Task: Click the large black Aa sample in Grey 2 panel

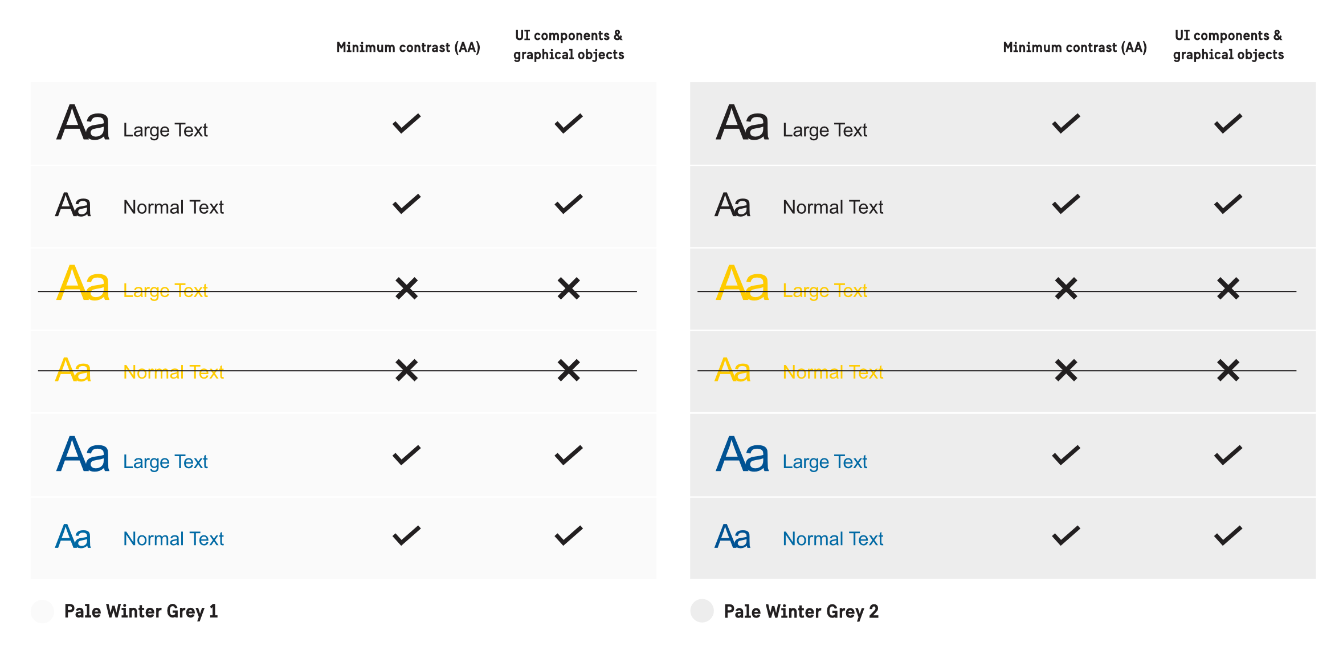Action: point(742,123)
